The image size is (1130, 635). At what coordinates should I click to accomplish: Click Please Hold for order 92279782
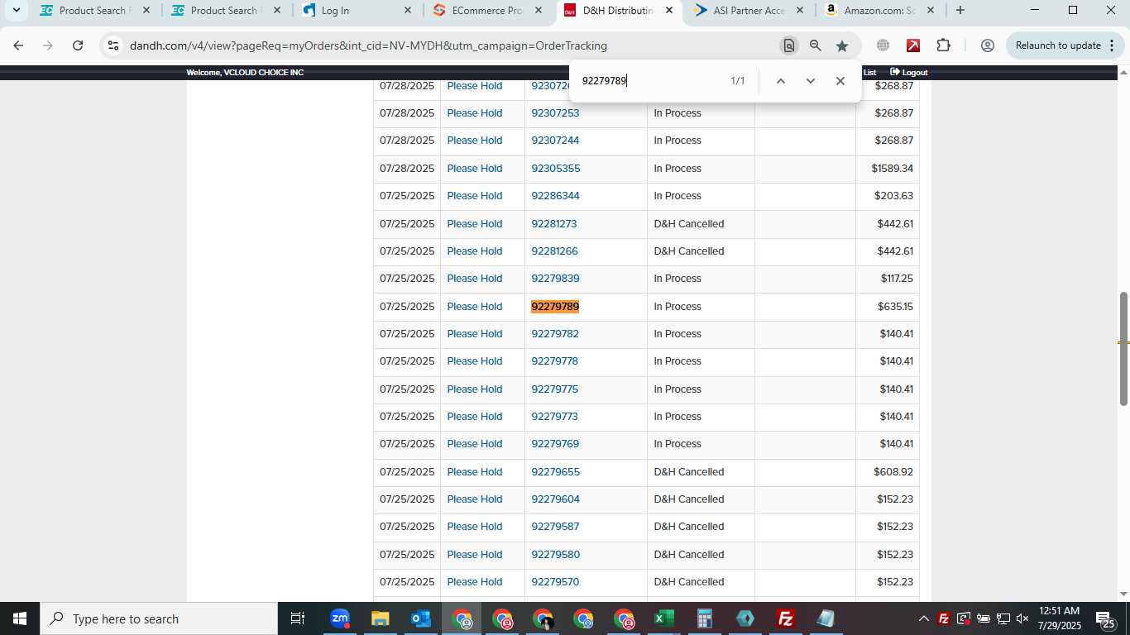[x=475, y=334]
